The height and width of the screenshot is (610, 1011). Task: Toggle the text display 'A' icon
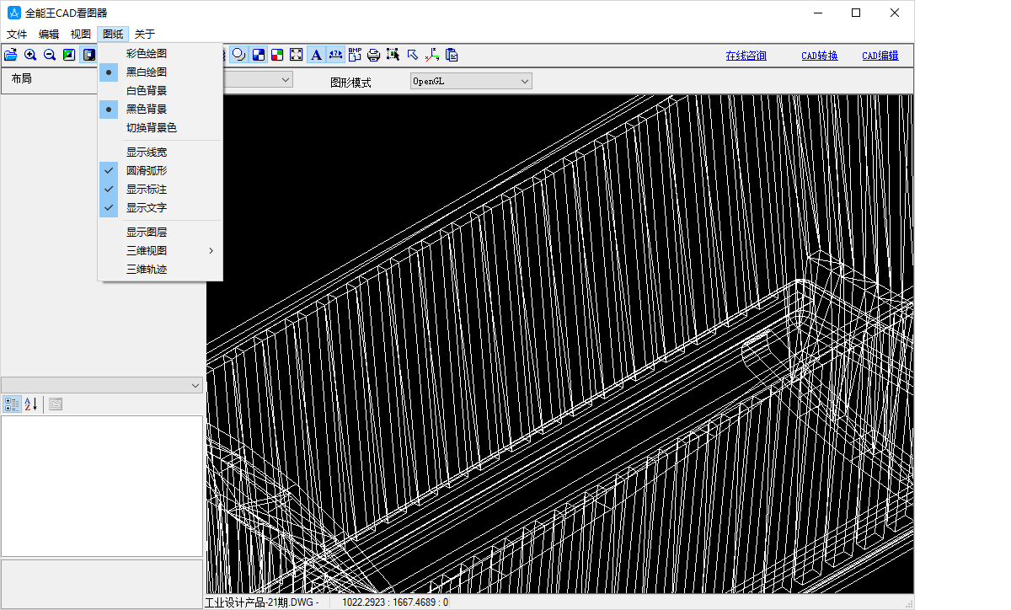tap(316, 55)
